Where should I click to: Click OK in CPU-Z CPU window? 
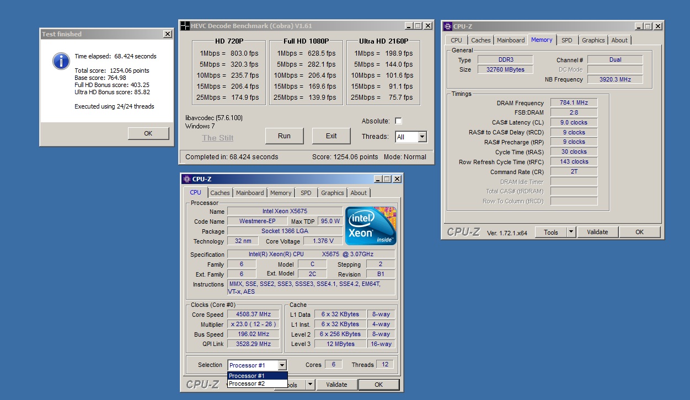378,385
